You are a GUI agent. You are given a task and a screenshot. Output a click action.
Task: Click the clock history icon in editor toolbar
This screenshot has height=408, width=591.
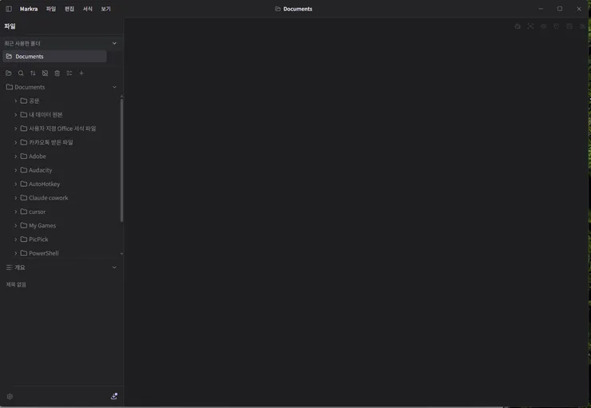tap(557, 26)
